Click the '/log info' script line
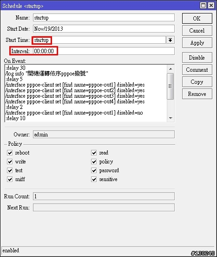This screenshot has width=217, height=257. 47,74
